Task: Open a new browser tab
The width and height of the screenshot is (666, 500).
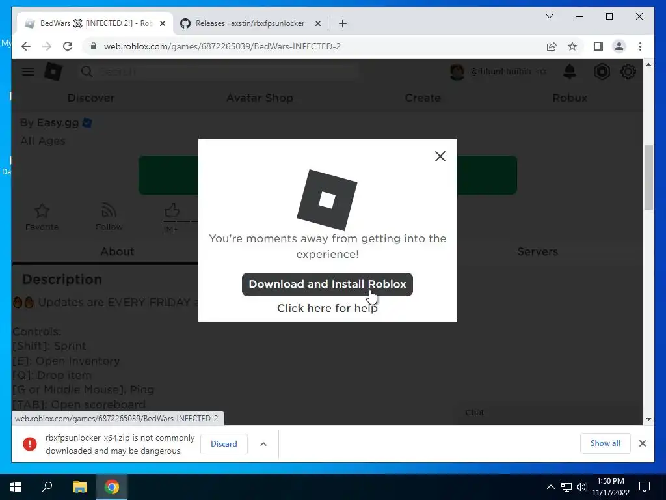Action: pos(343,23)
